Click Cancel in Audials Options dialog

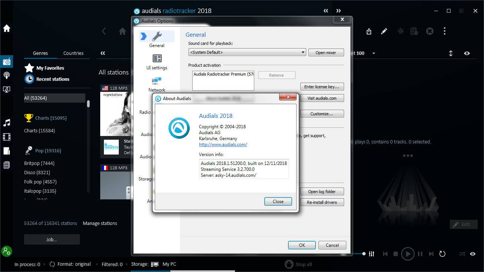(x=332, y=245)
